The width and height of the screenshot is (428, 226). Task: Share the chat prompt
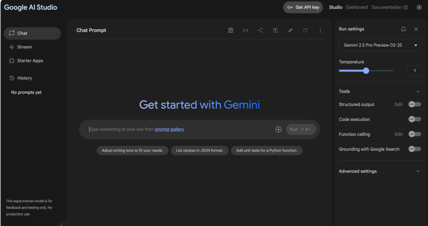point(260,30)
